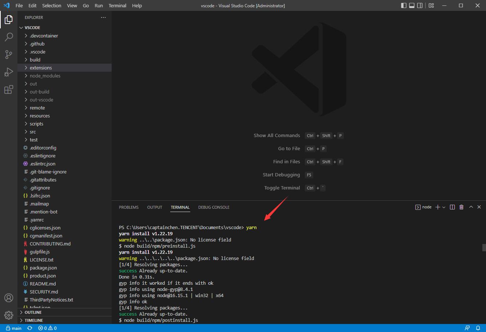Switch to the OUTPUT tab
This screenshot has width=486, height=332.
[155, 207]
